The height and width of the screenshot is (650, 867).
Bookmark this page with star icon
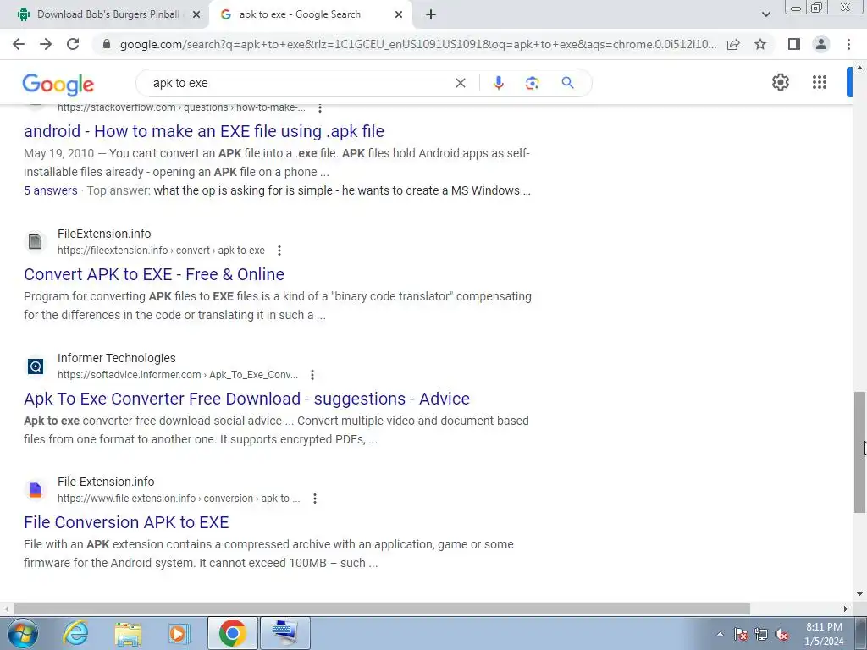tap(760, 44)
